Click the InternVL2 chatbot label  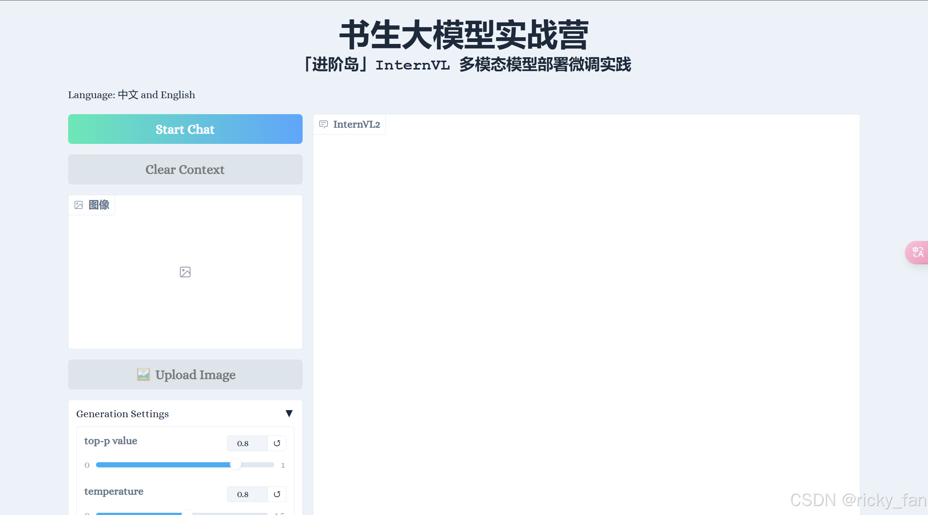click(x=356, y=124)
